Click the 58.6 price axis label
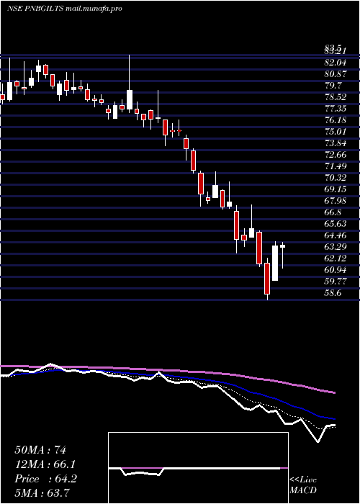Viewport: 360px width, 504px height. click(x=333, y=293)
